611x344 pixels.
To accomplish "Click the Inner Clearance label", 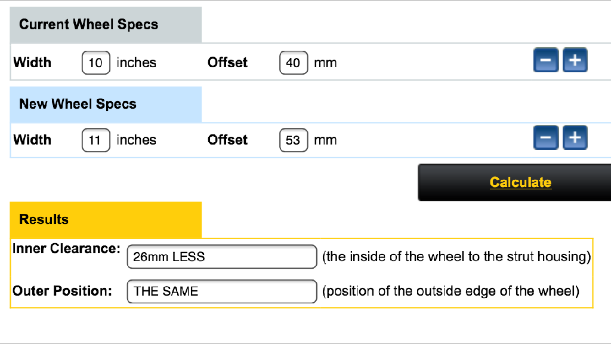I will pyautogui.click(x=66, y=248).
